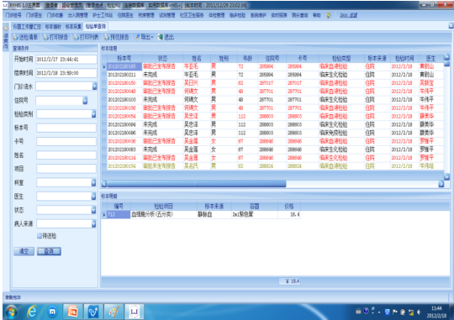This screenshot has width=454, height=320.
Task: Open the 帮助 menu
Action: coord(317,15)
